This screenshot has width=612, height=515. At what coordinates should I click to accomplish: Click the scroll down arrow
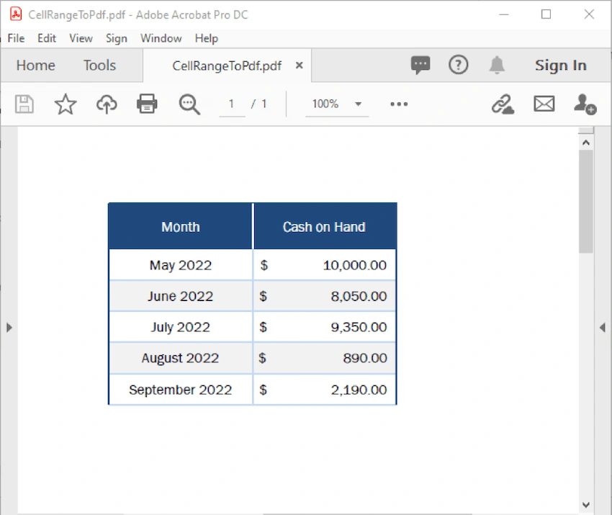coord(586,504)
